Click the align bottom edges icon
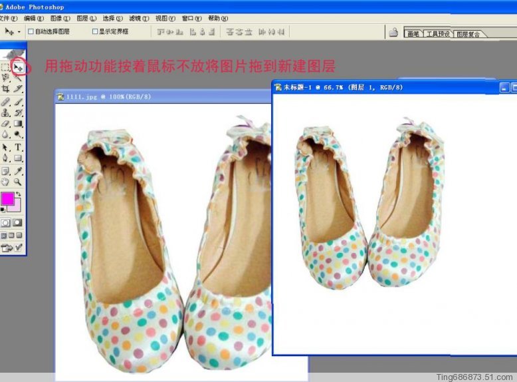517x382 pixels. [x=179, y=32]
